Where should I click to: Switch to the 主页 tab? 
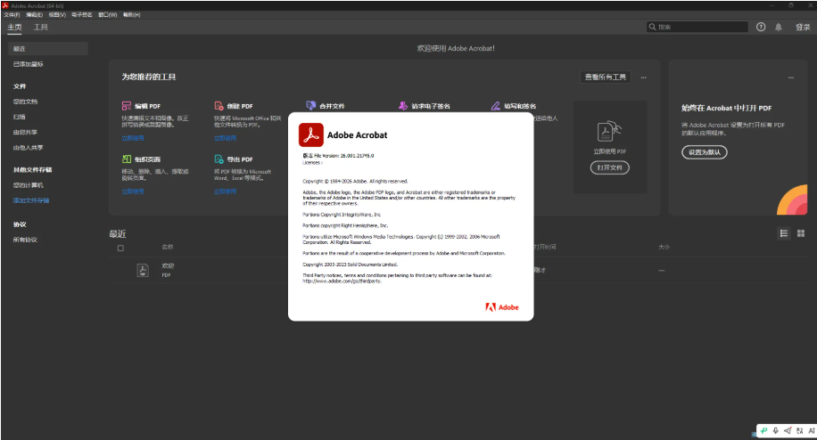point(14,27)
